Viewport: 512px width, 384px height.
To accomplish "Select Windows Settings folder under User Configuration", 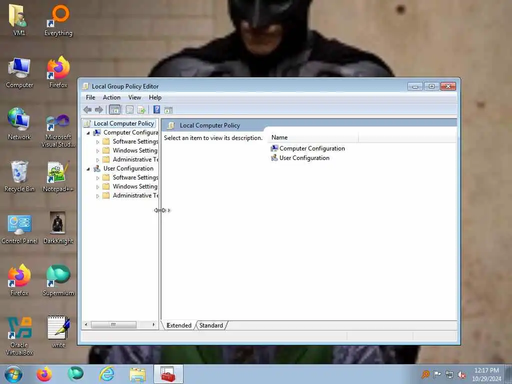I will click(x=135, y=186).
